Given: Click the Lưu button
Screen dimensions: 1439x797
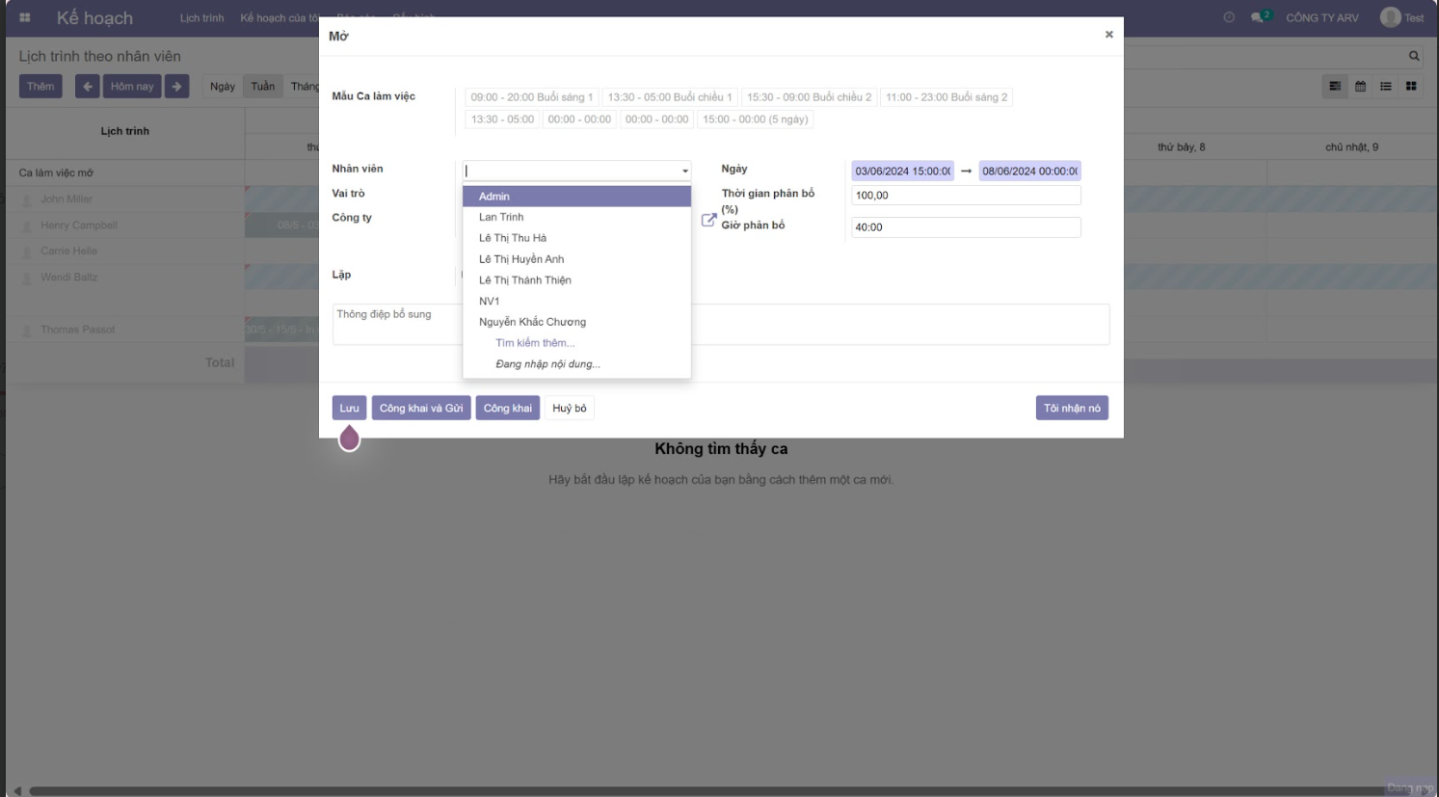Looking at the screenshot, I should (x=349, y=408).
